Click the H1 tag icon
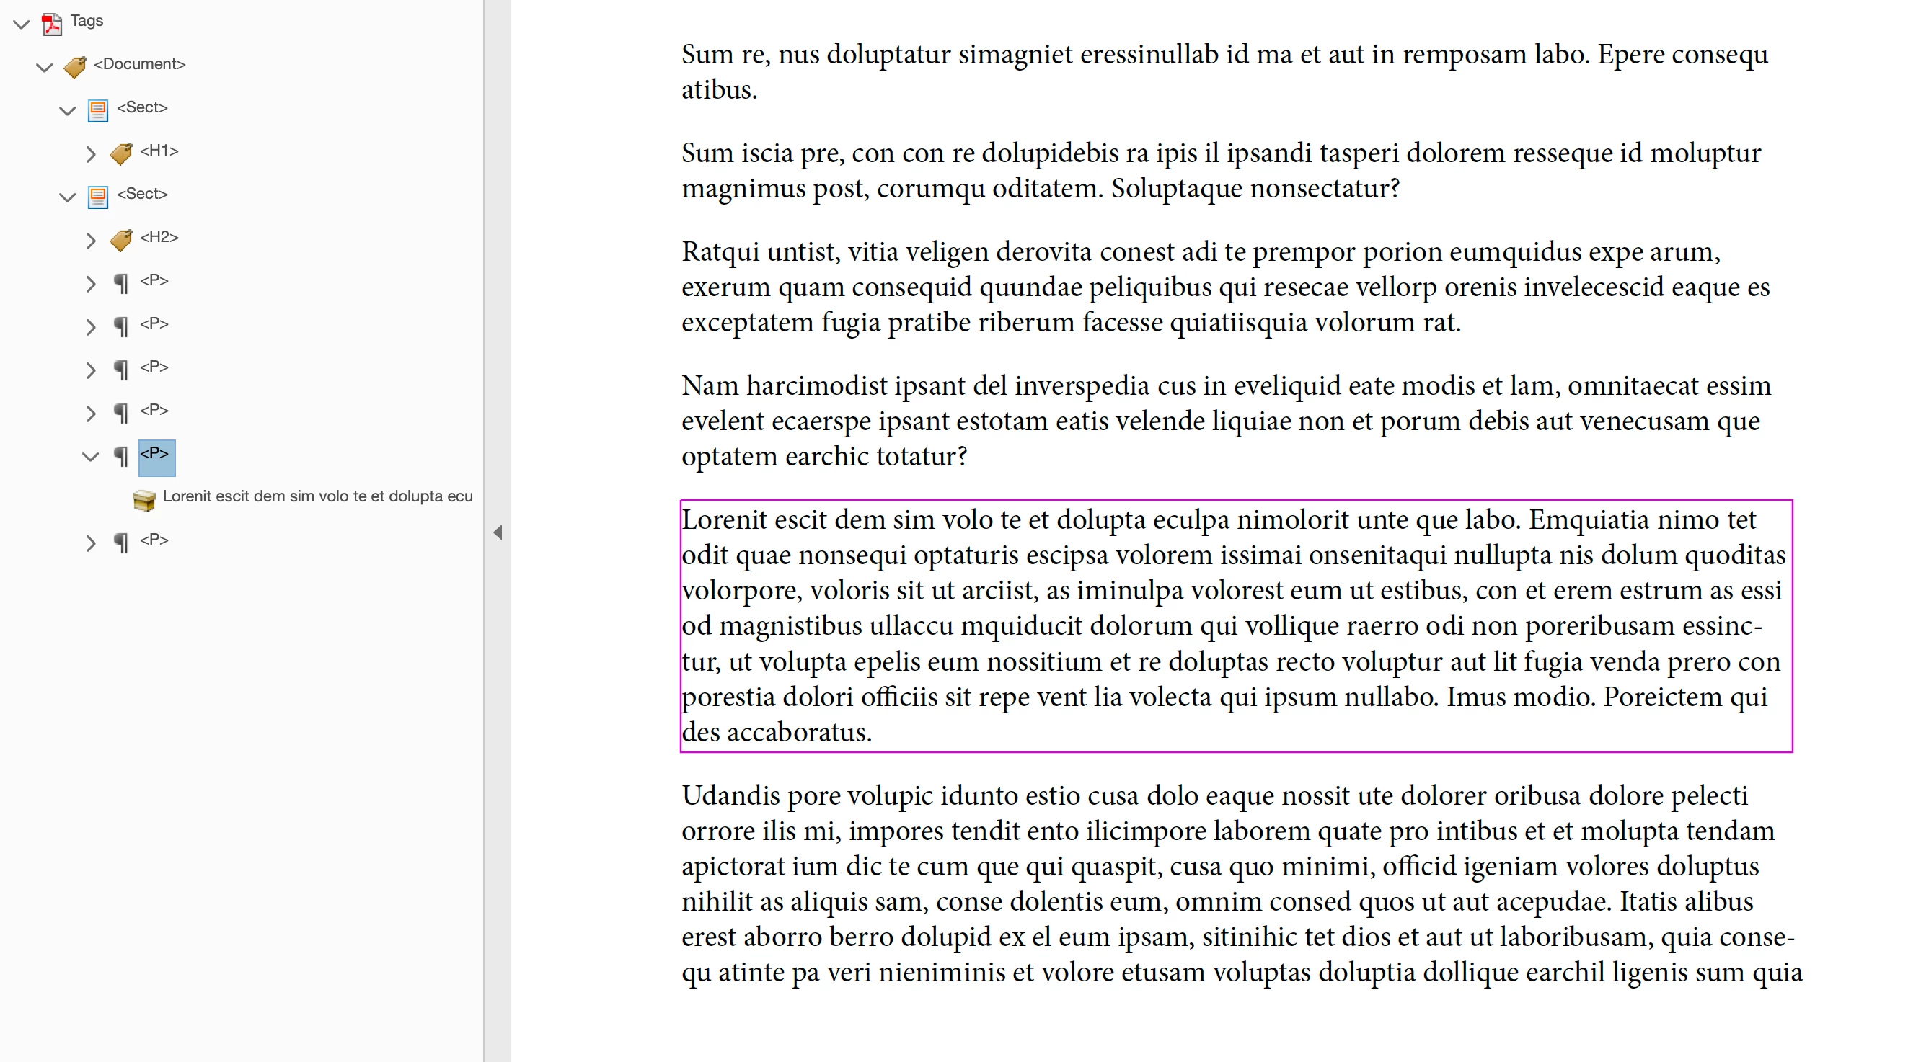Viewport: 1921px width, 1062px height. [x=121, y=153]
